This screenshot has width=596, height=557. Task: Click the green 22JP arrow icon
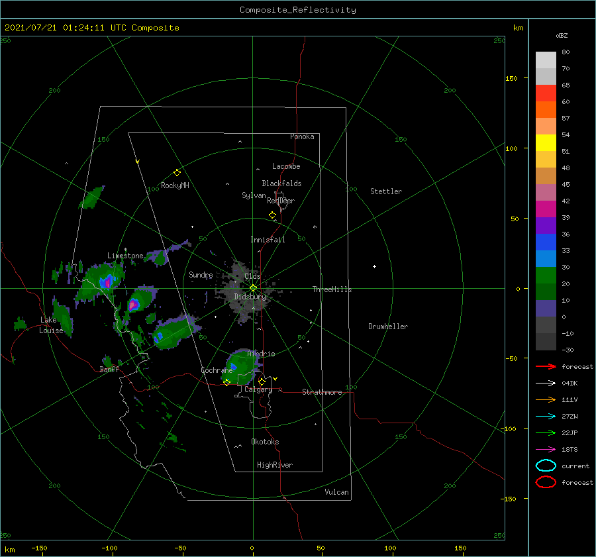pos(546,432)
